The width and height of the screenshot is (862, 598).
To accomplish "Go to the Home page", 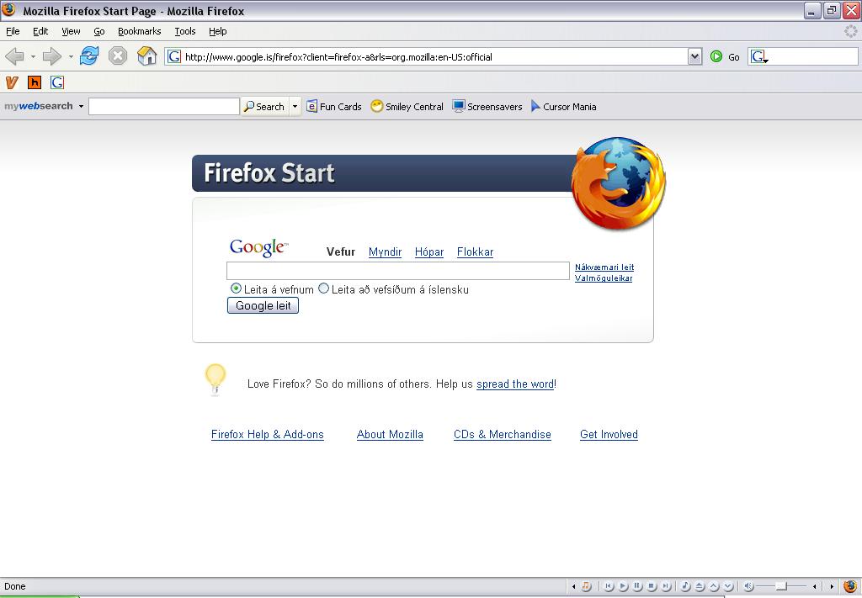I will click(146, 56).
